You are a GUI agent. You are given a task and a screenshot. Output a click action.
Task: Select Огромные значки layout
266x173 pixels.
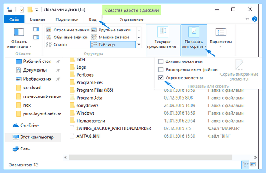coord(68,30)
